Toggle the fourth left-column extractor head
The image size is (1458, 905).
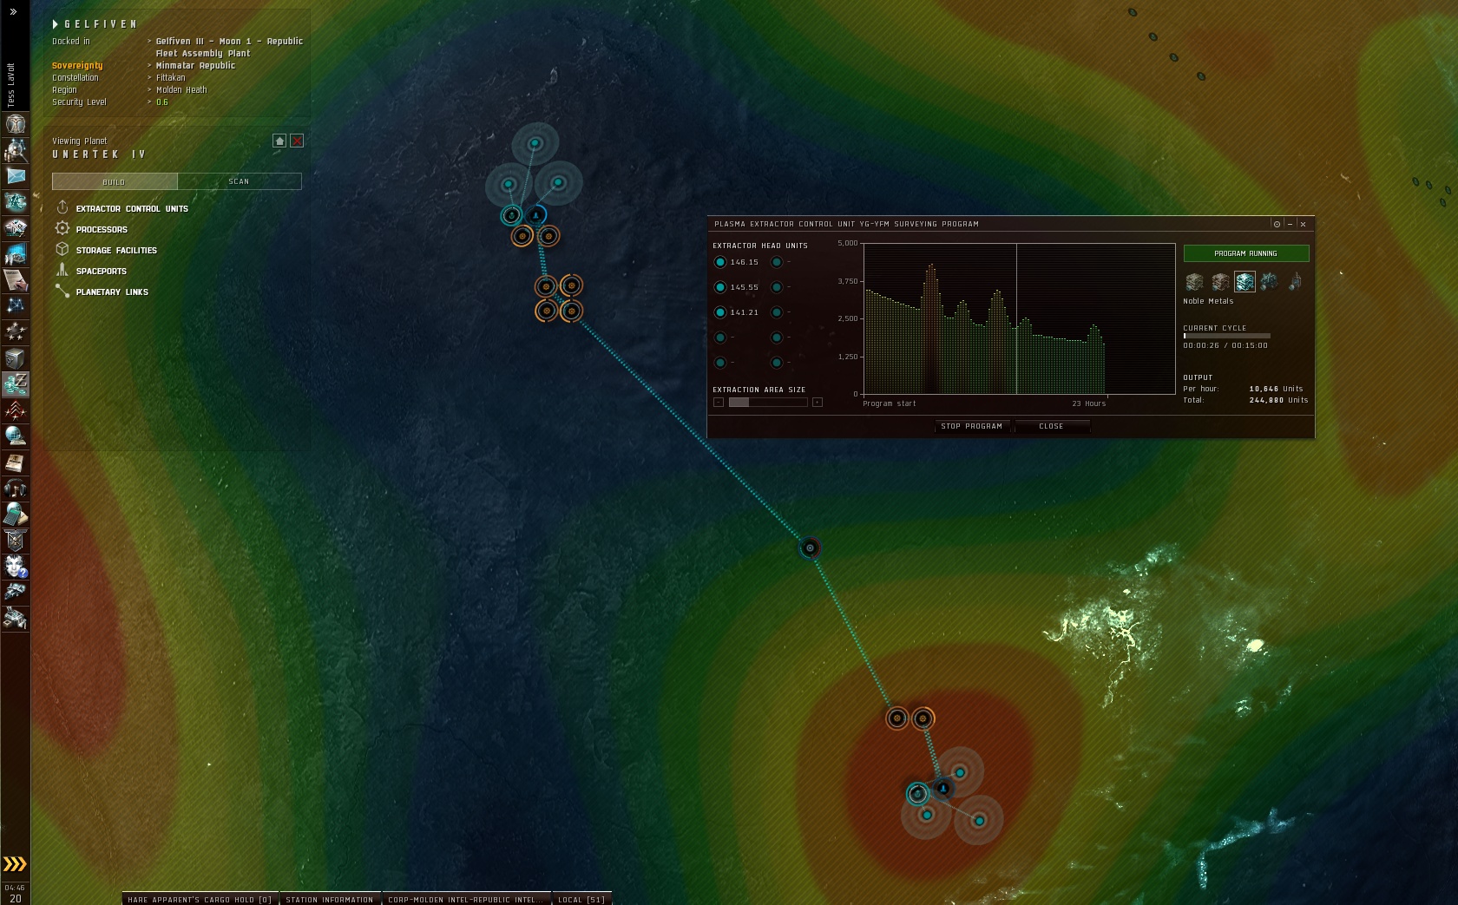[x=720, y=338]
